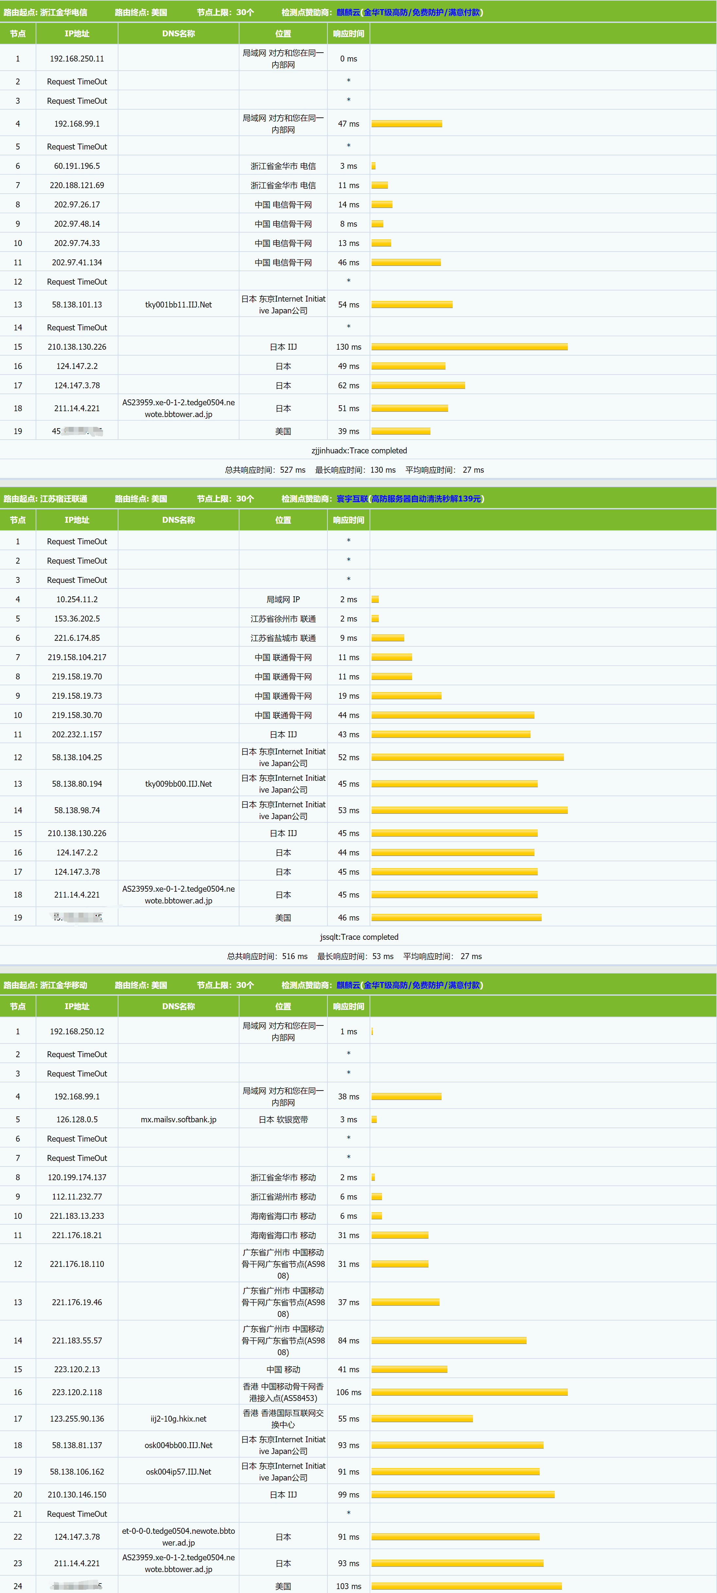This screenshot has width=717, height=1593.
Task: Select the 江苏省盐城市 联通 location cell
Action: (x=283, y=638)
